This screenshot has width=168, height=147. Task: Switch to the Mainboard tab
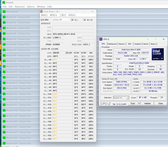(112, 44)
